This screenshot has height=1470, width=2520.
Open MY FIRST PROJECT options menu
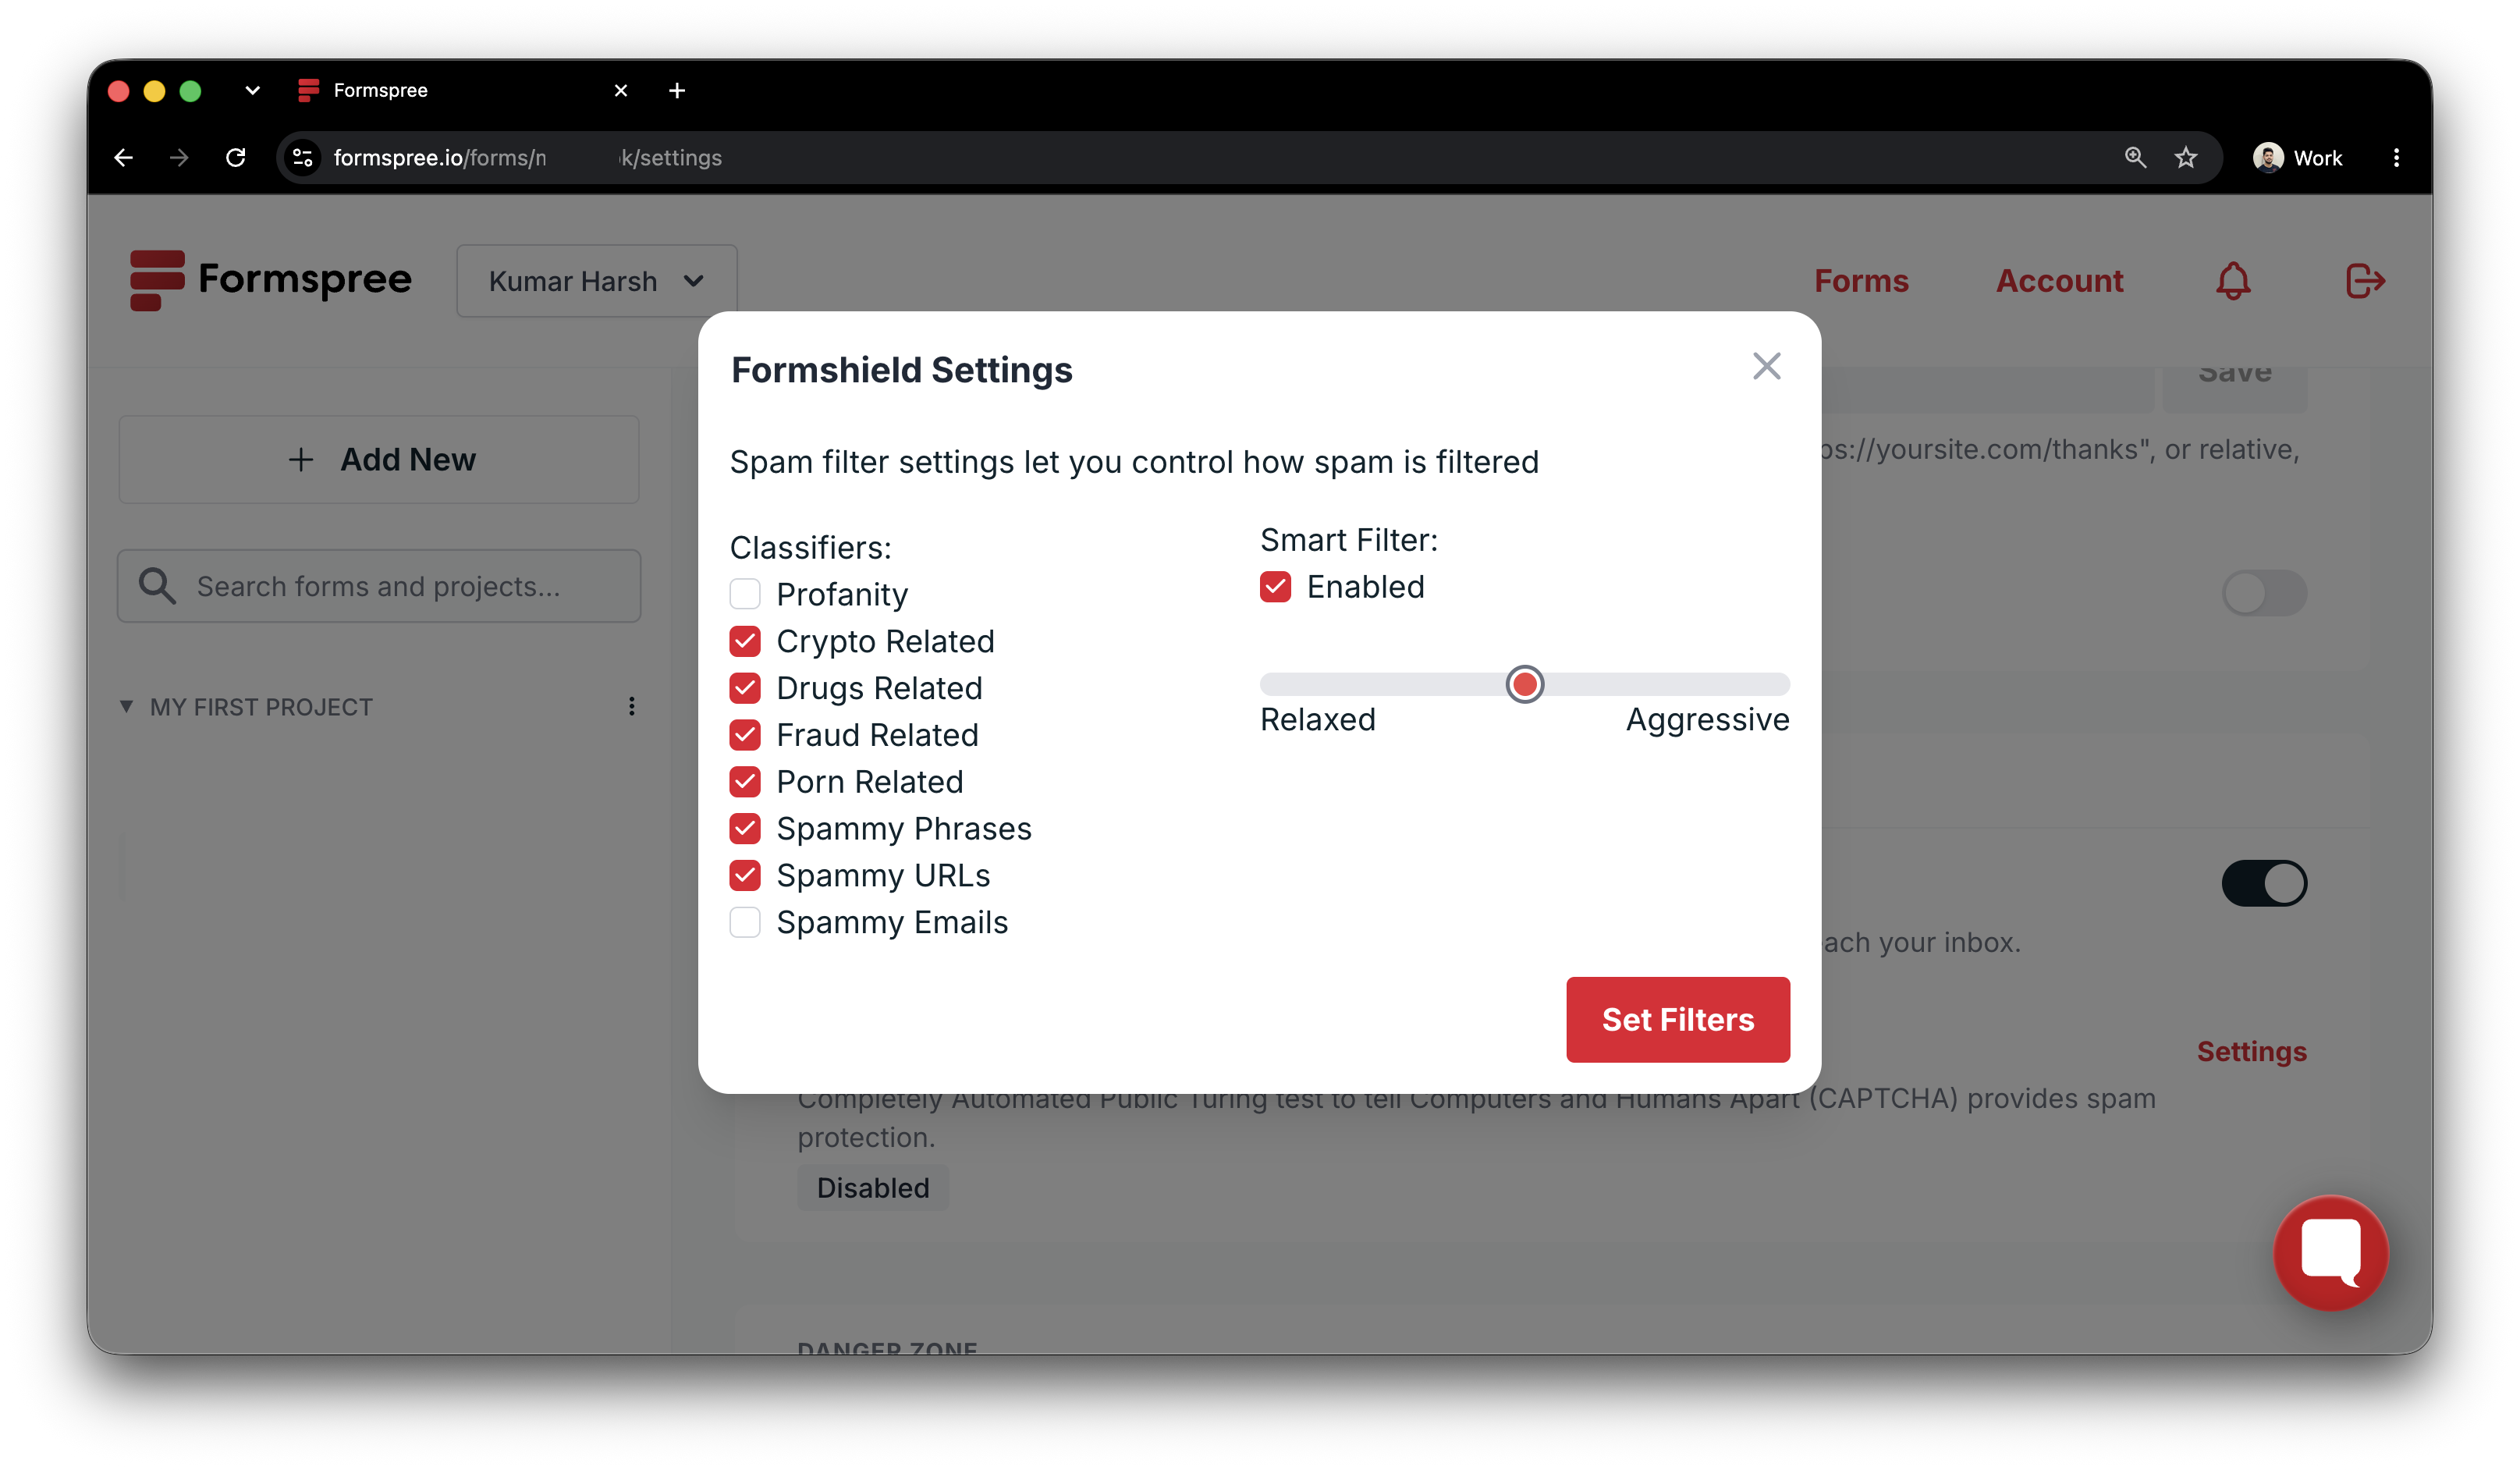[x=631, y=707]
